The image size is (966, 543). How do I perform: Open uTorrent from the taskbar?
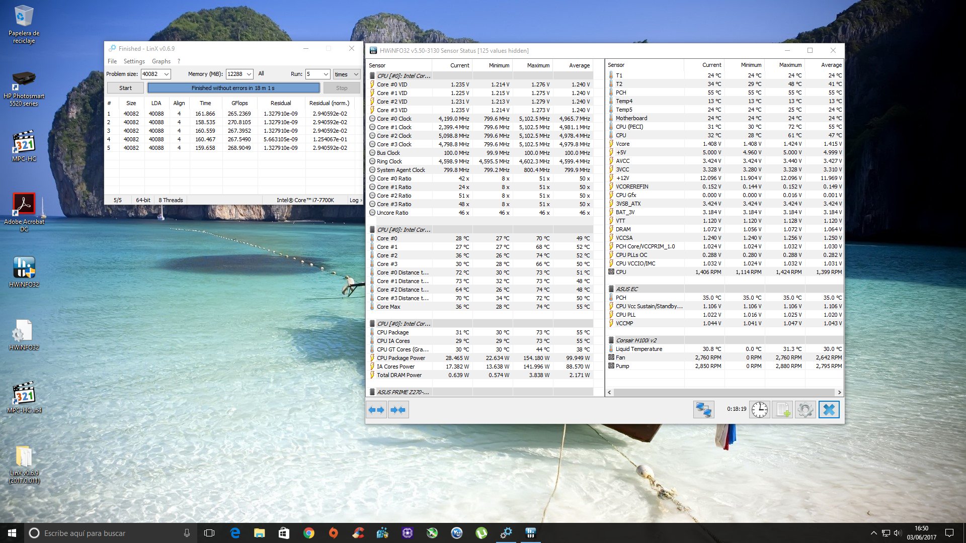pos(481,533)
